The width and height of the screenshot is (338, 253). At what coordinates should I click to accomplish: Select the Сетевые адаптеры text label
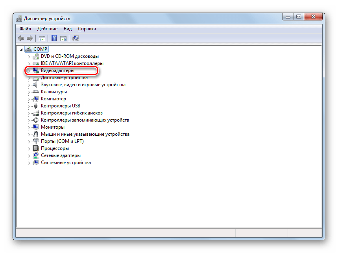click(61, 155)
